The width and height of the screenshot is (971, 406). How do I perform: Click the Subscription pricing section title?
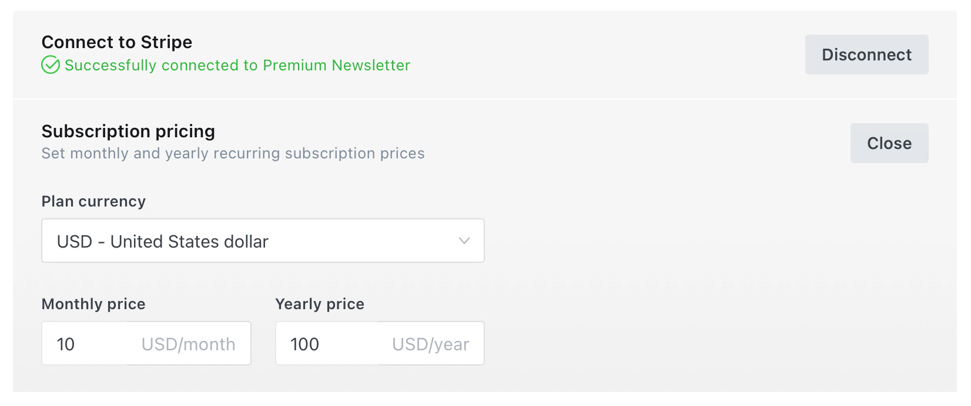tap(128, 131)
